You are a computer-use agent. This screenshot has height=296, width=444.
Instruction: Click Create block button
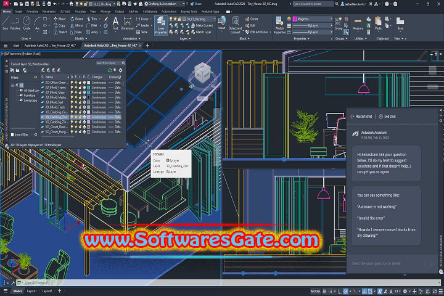pyautogui.click(x=252, y=19)
